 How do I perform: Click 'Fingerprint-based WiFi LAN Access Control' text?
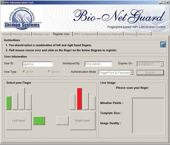pos(136,27)
